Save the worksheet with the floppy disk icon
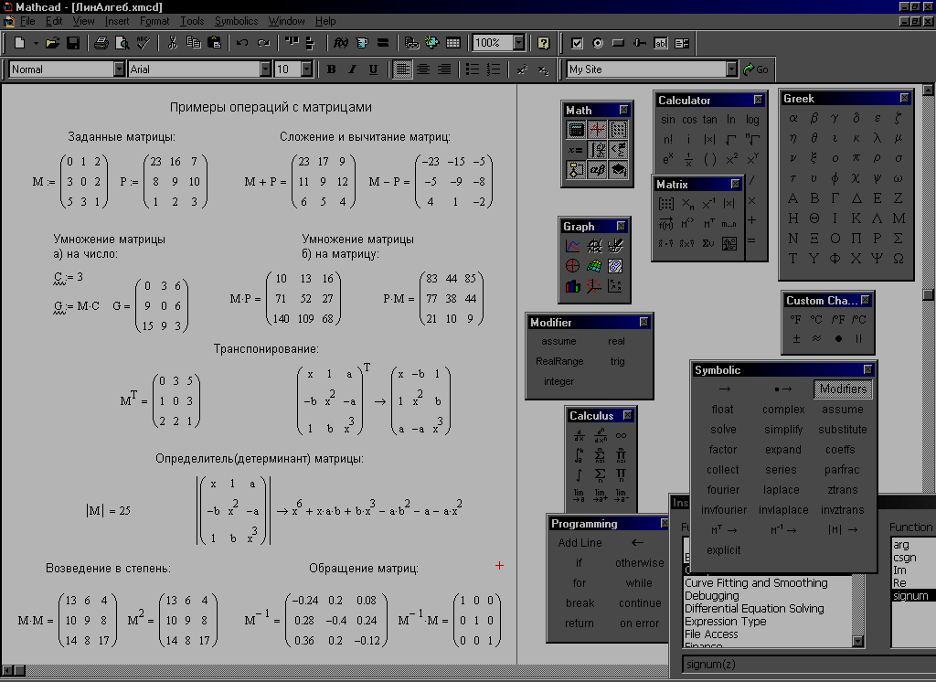Viewport: 936px width, 682px height. [73, 43]
